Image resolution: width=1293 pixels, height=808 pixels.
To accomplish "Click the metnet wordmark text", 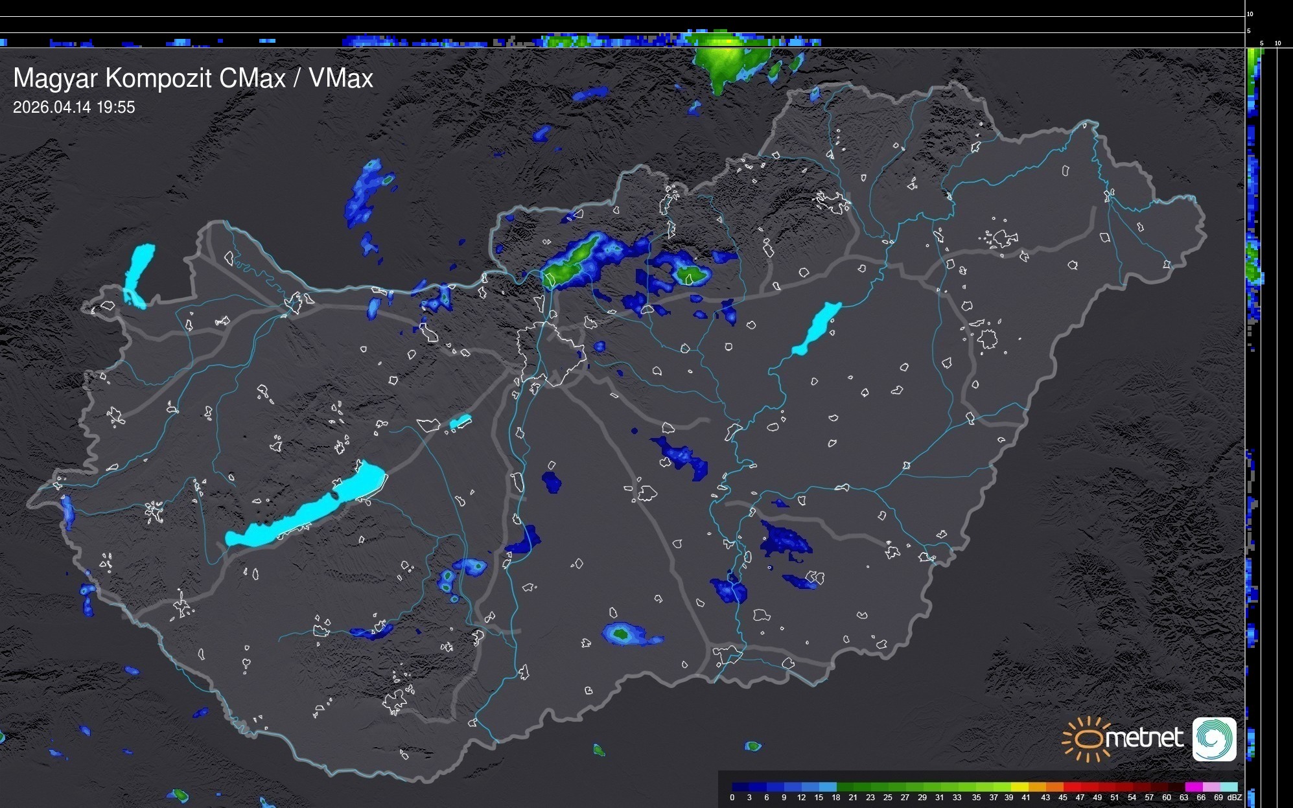I will point(1144,739).
